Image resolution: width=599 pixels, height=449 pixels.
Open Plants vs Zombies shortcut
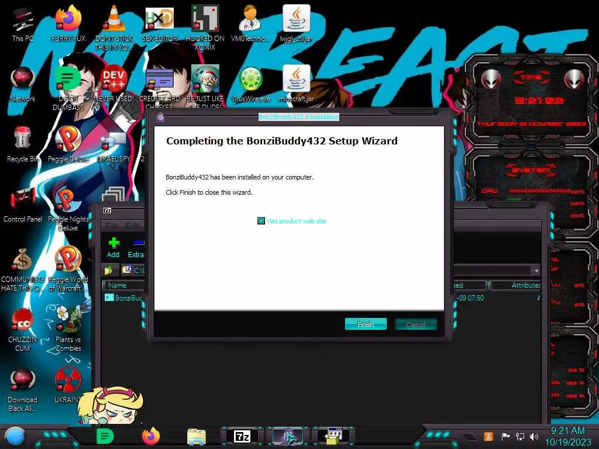coord(68,330)
